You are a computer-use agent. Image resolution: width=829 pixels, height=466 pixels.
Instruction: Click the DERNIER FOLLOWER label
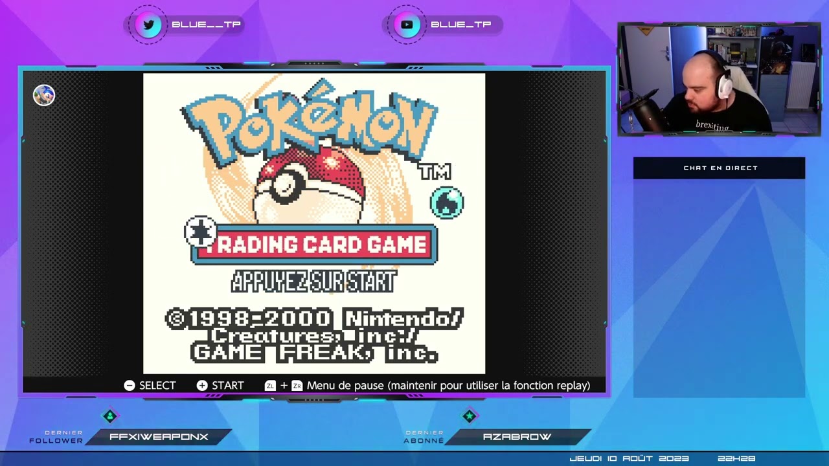[56, 437]
